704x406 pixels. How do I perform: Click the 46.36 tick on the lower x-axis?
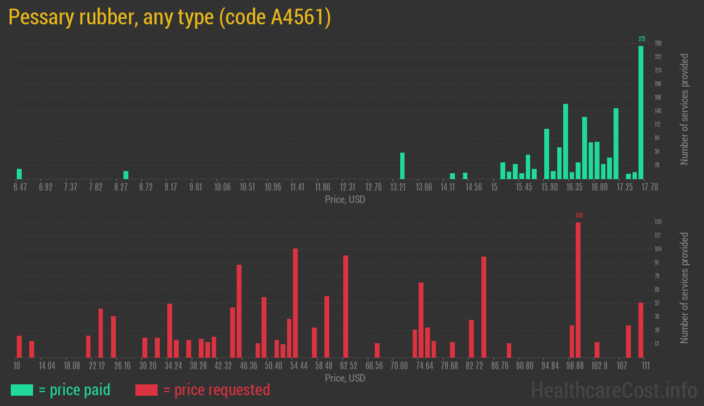[x=249, y=366]
